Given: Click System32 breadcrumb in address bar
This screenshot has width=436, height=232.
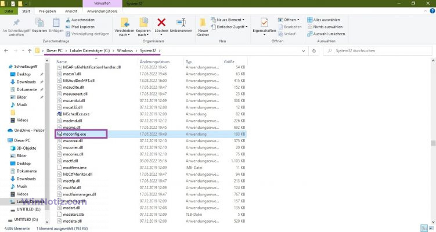Looking at the screenshot, I should tap(148, 50).
